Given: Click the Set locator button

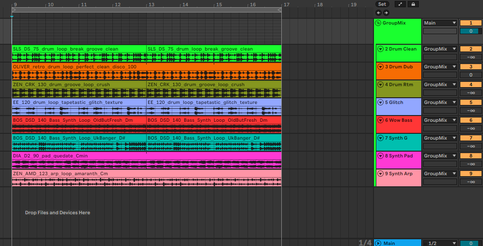Looking at the screenshot, I should 382,4.
